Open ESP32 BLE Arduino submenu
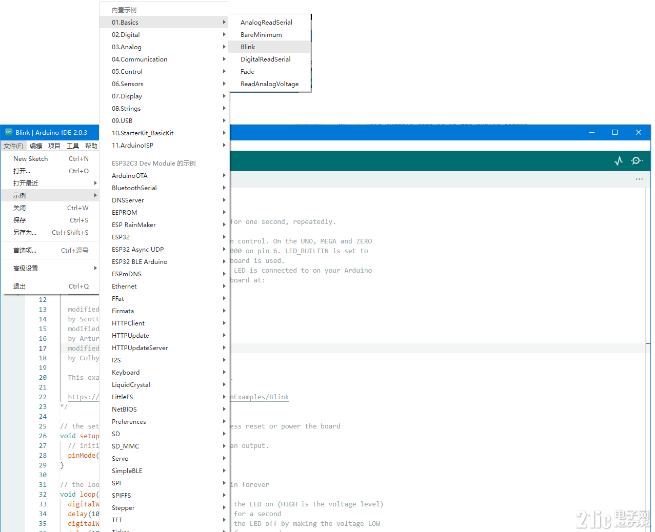The image size is (655, 532). click(x=164, y=262)
